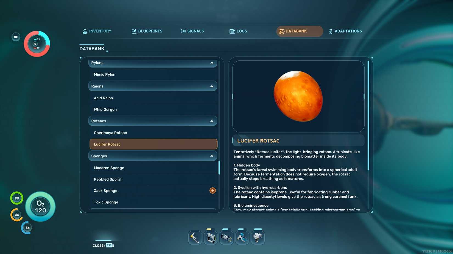Select the second hotbar tool slot
The height and width of the screenshot is (254, 453).
[x=211, y=238]
